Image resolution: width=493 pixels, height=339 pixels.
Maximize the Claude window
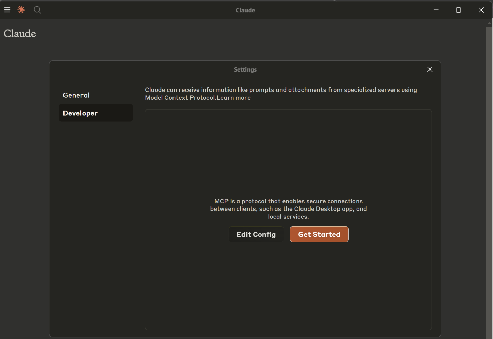[x=458, y=10]
